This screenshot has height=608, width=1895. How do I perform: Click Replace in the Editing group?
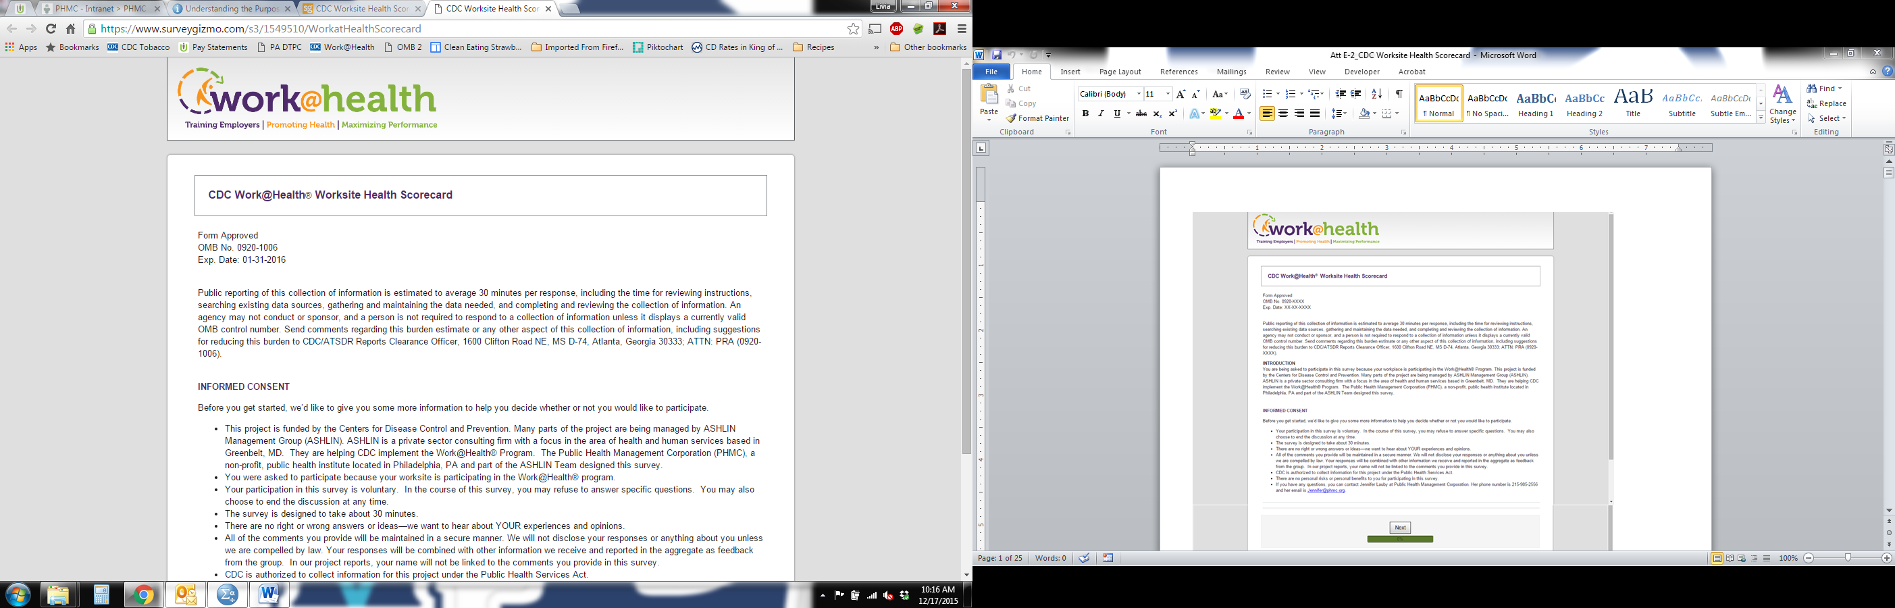[x=1827, y=104]
